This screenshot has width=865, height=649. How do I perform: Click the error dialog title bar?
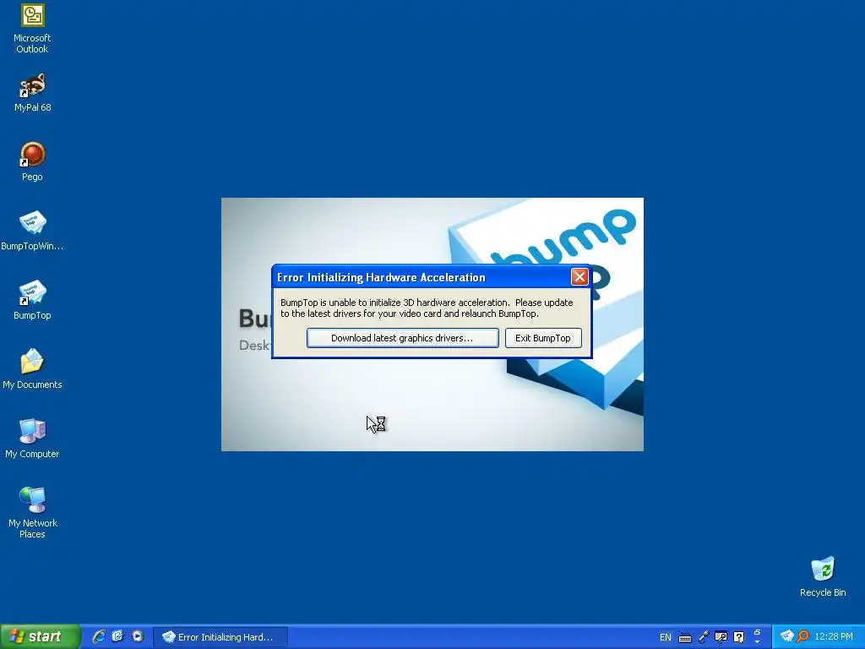(x=422, y=277)
